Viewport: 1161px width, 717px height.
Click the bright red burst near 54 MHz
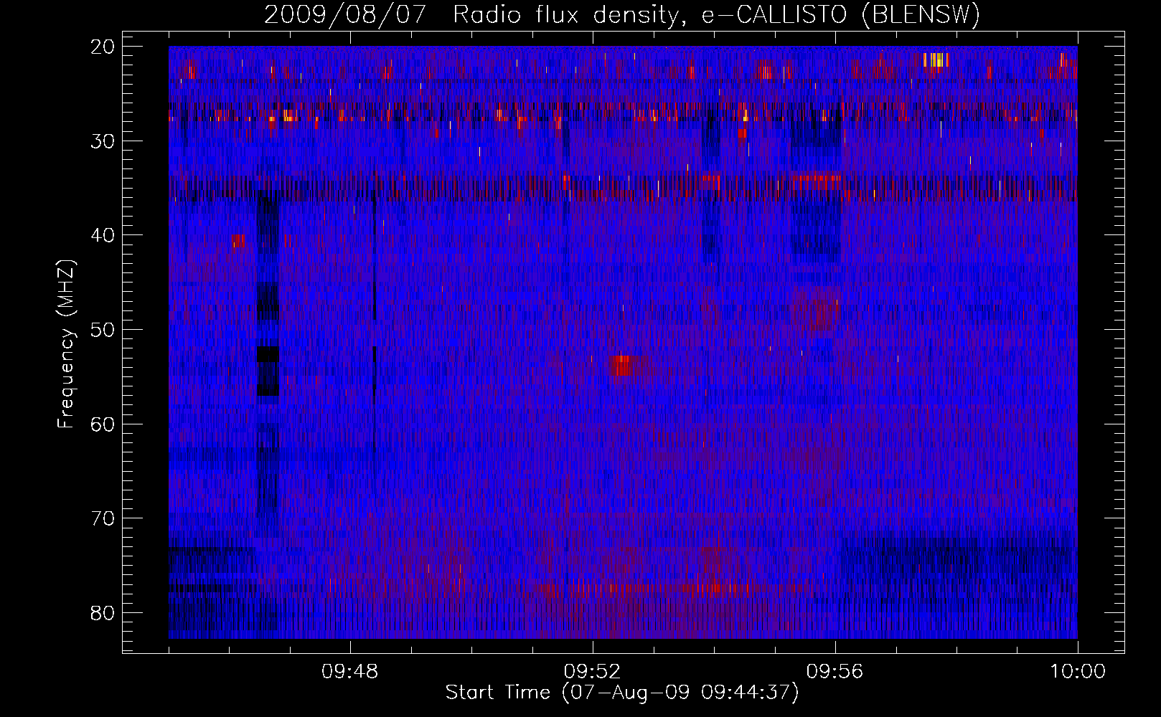click(621, 365)
